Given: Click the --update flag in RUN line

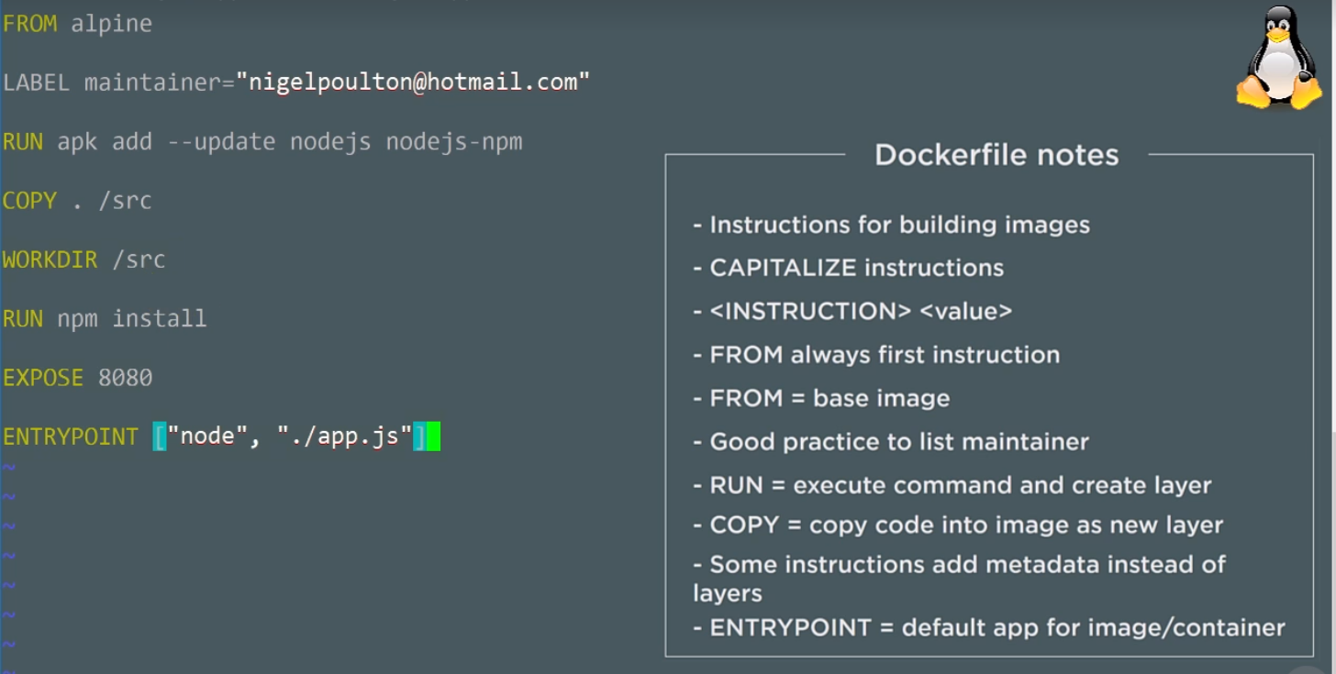Looking at the screenshot, I should click(x=221, y=143).
